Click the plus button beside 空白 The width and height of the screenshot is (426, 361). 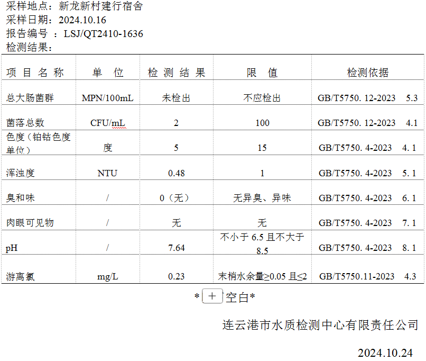click(x=212, y=296)
